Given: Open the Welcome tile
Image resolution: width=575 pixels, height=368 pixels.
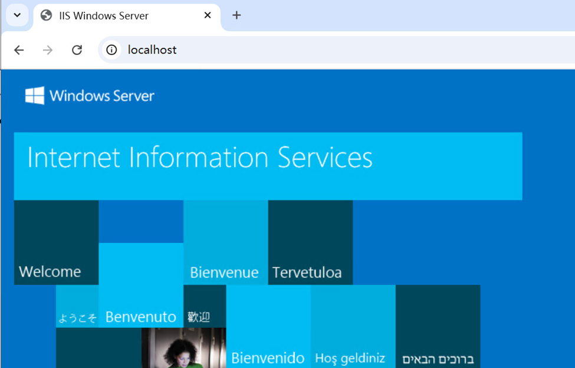Looking at the screenshot, I should [56, 243].
